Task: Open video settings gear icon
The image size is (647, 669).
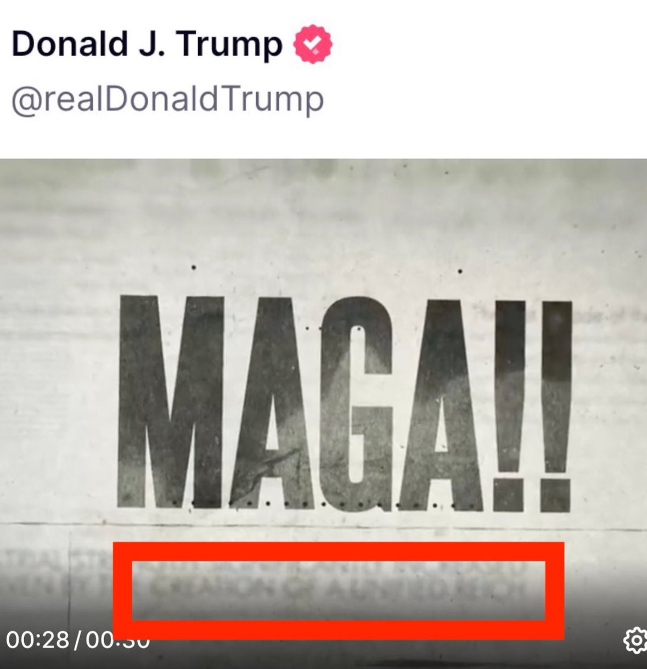Action: 636,640
